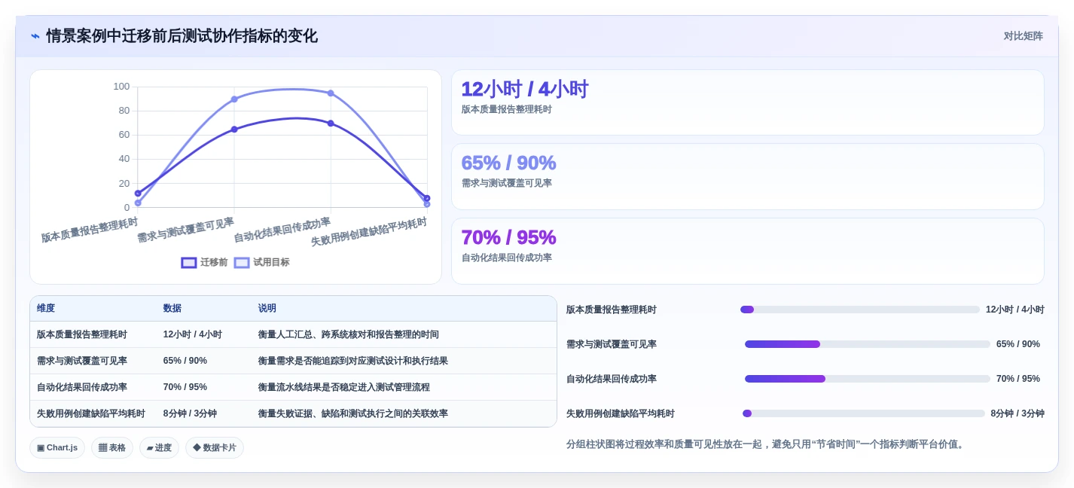Toggle the 试用目标 legend entry in the chart
Image resolution: width=1074 pixels, height=488 pixels.
click(261, 263)
